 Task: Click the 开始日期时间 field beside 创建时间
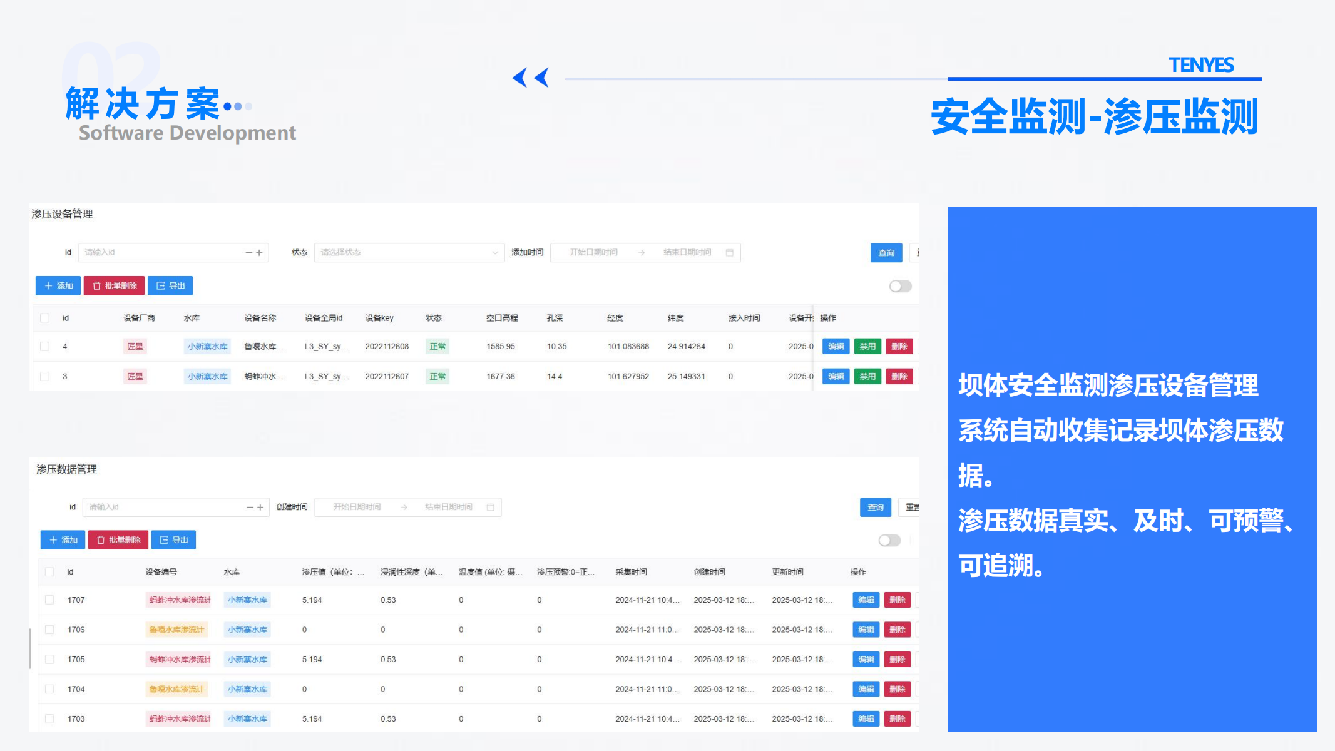pyautogui.click(x=357, y=508)
